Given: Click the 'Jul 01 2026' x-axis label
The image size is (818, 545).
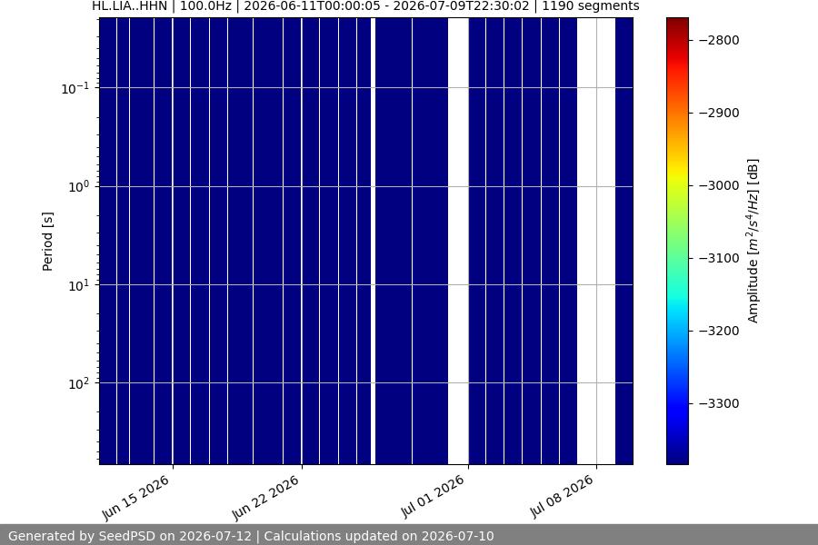Looking at the screenshot, I should coord(433,497).
